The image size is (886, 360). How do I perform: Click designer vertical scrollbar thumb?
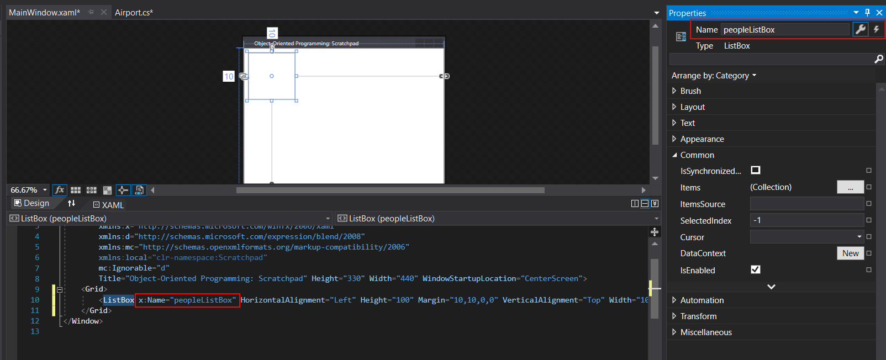[x=655, y=95]
